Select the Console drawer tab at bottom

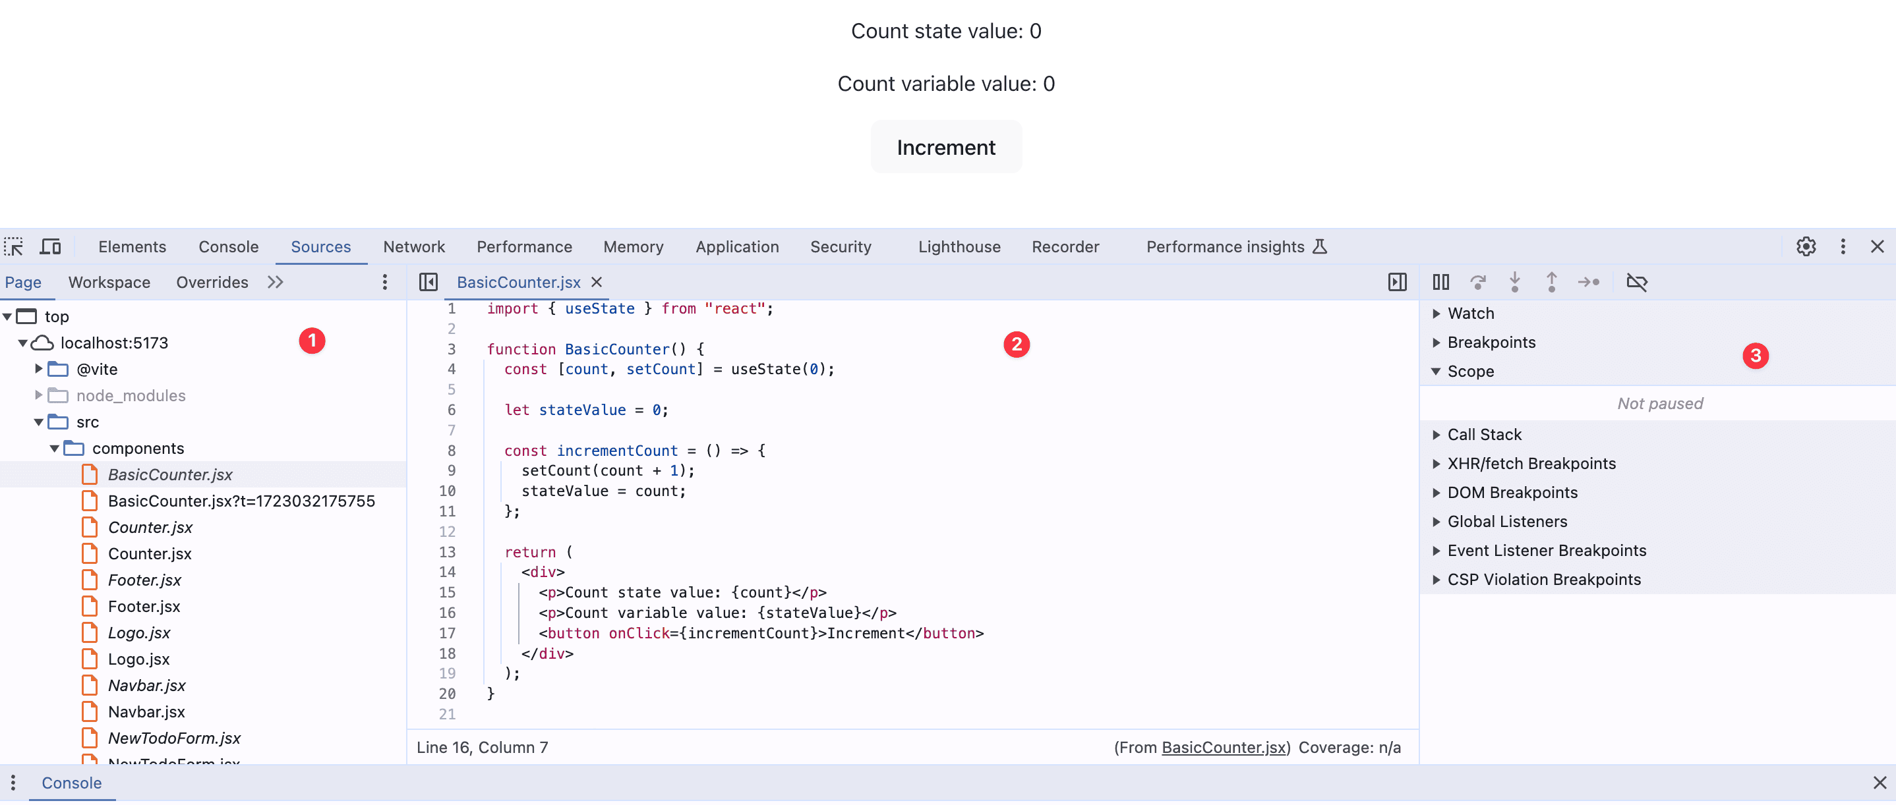(71, 783)
